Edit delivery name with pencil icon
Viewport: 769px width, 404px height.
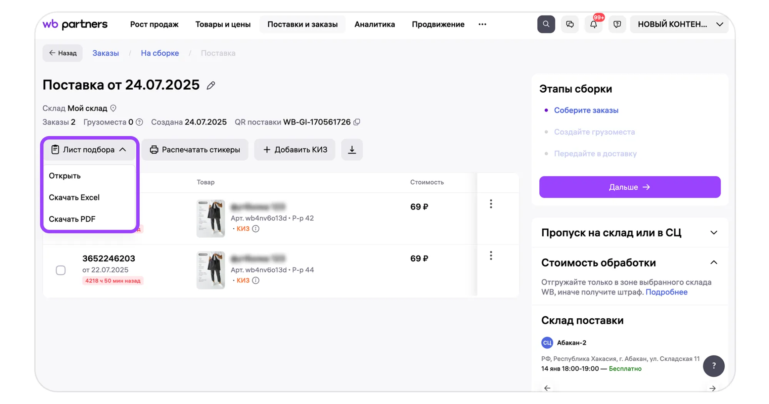point(211,85)
